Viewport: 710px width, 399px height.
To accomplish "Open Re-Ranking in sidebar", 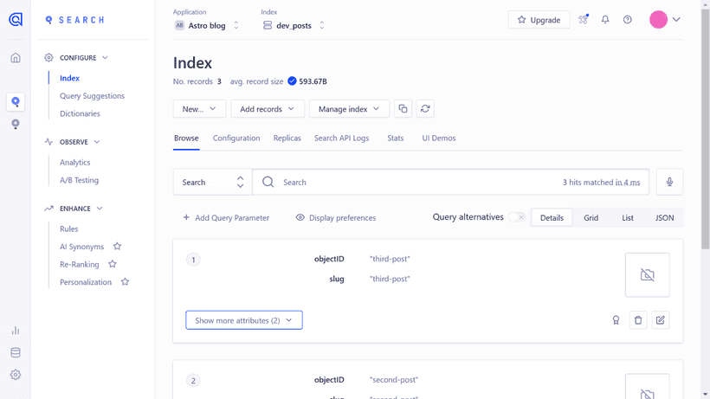I will point(80,264).
